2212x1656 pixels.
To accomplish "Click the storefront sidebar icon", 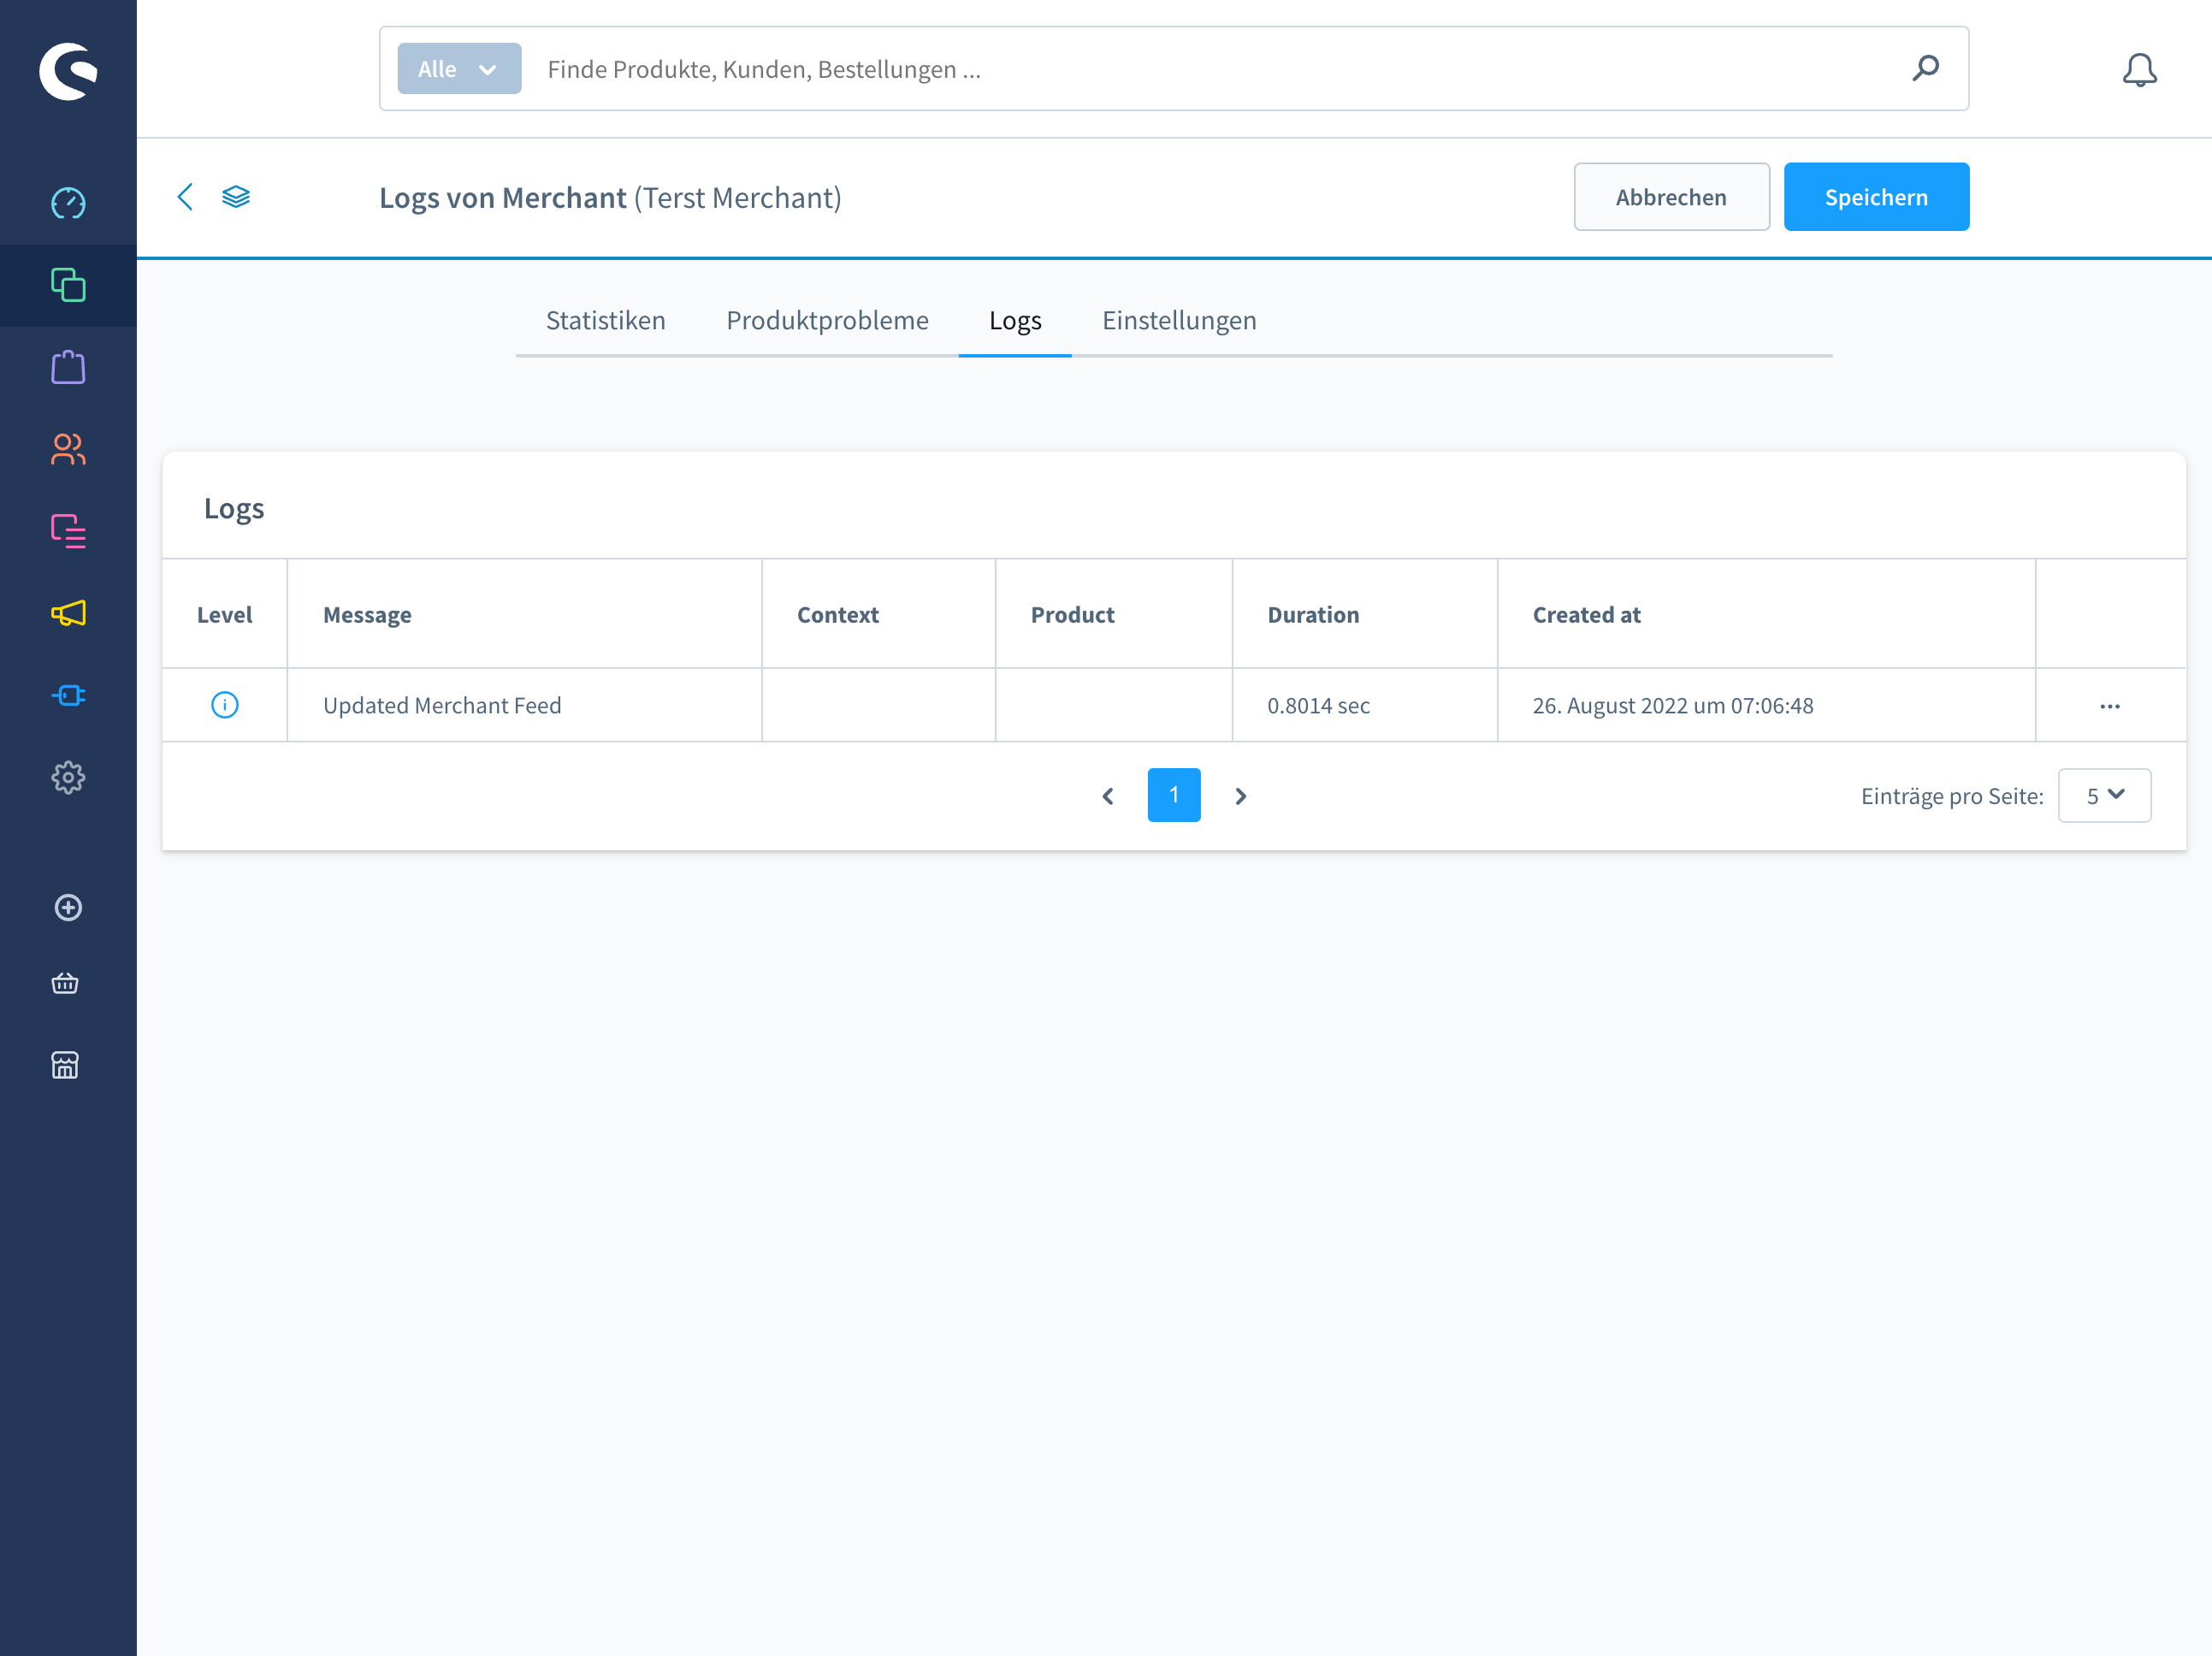I will pos(65,1065).
